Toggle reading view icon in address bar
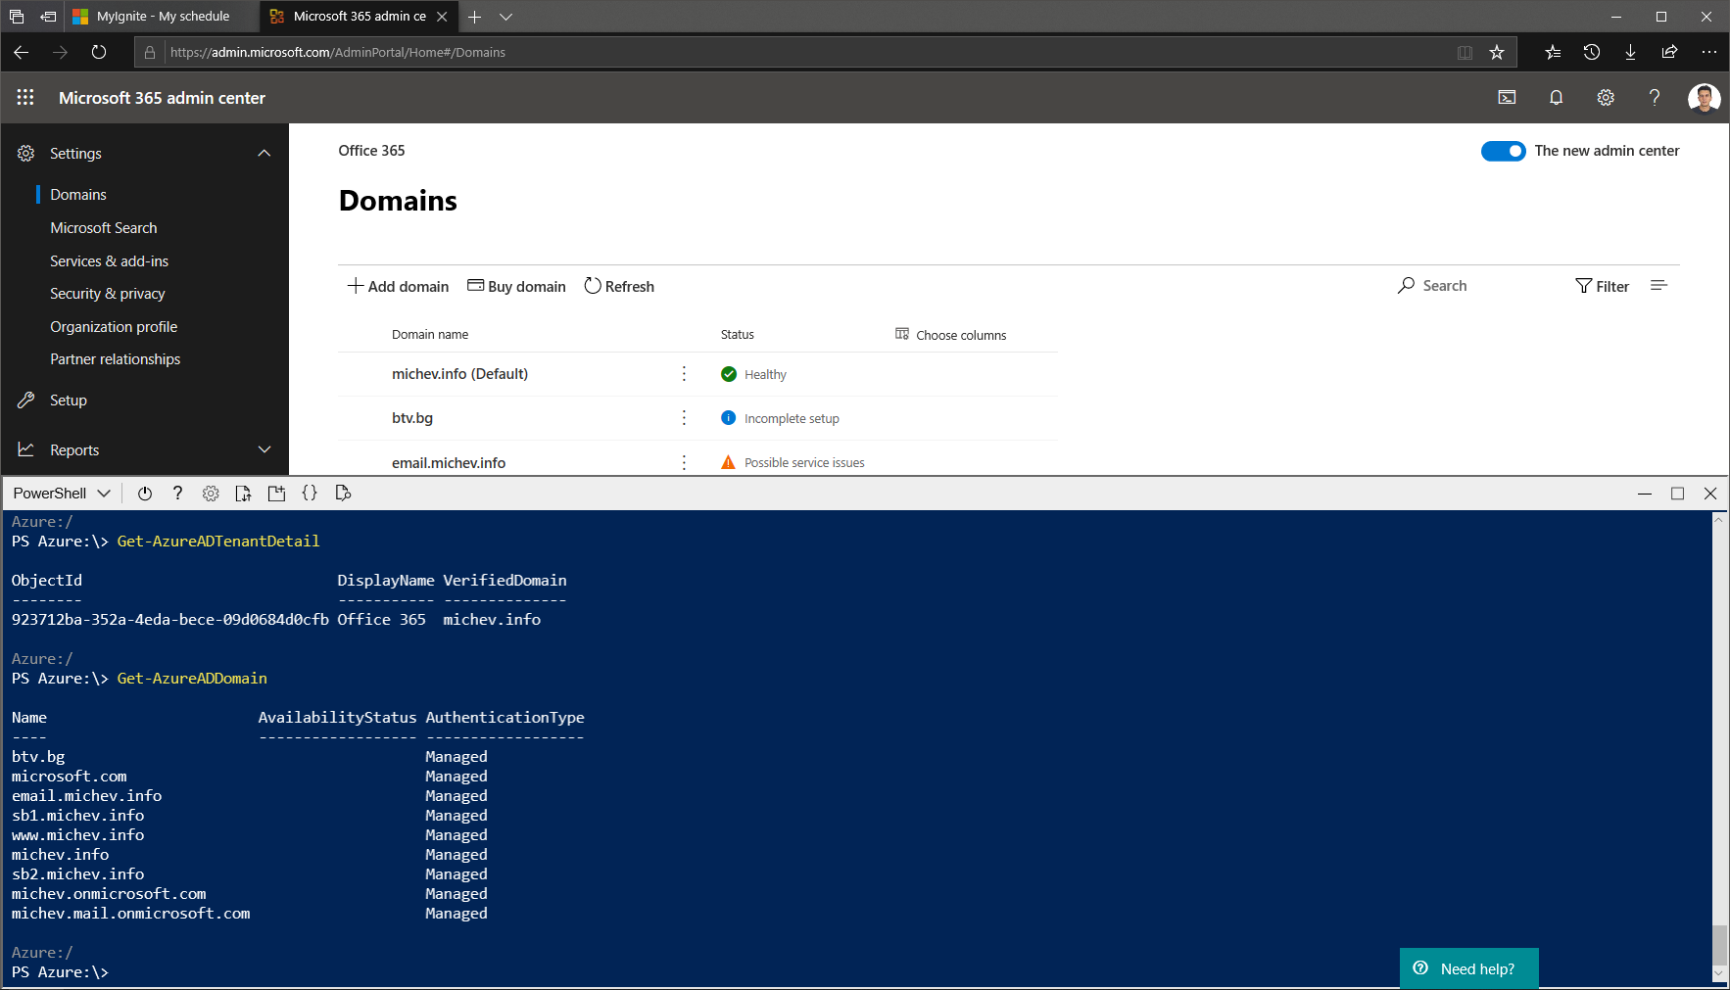Viewport: 1730px width, 990px height. click(x=1465, y=52)
